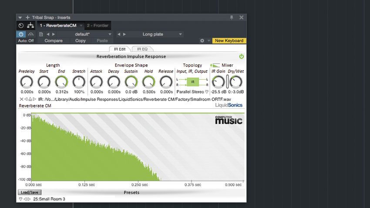
Task: Toggle the green IR power button
Action: (242, 57)
